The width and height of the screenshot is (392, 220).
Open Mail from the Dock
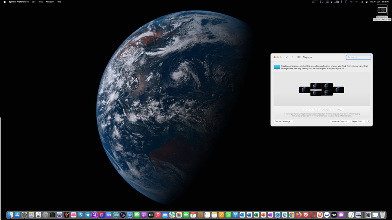click(x=165, y=215)
